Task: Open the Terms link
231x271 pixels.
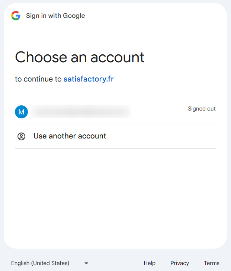Action: pos(212,263)
